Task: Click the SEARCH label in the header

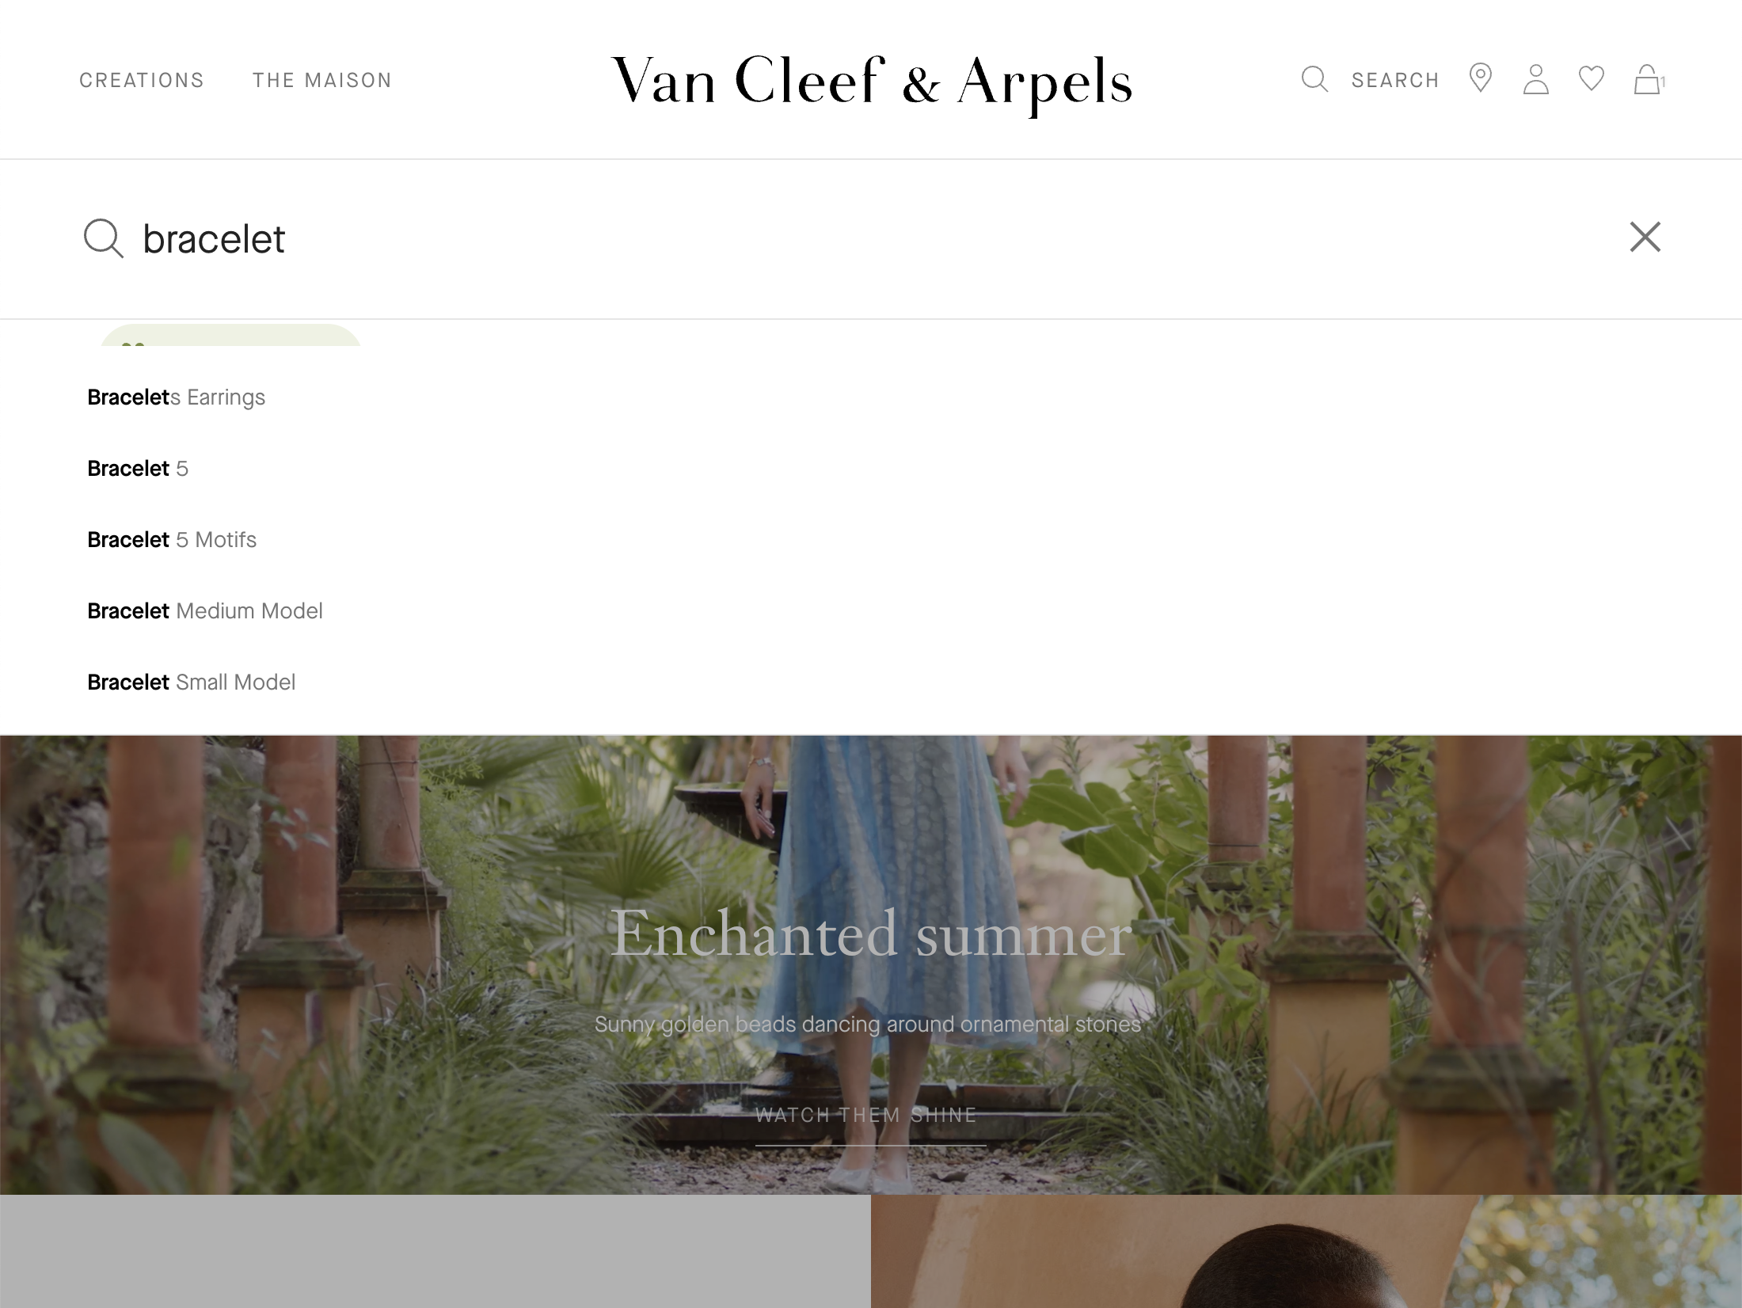Action: click(x=1395, y=80)
